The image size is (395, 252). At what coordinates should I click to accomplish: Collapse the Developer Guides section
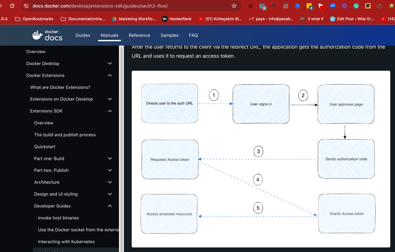pos(110,206)
